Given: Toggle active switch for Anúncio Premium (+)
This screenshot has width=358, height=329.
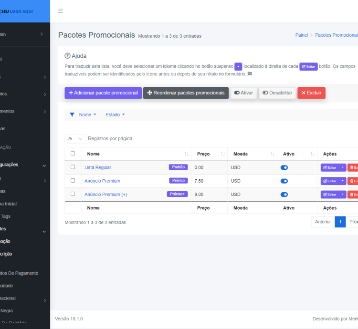Looking at the screenshot, I should 284,195.
